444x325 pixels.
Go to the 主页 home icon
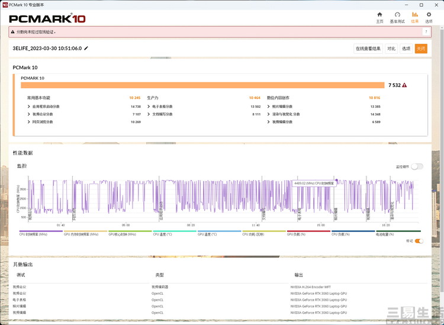[x=379, y=14]
